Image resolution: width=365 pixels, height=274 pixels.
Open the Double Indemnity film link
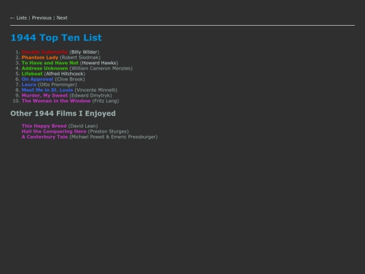pyautogui.click(x=45, y=52)
